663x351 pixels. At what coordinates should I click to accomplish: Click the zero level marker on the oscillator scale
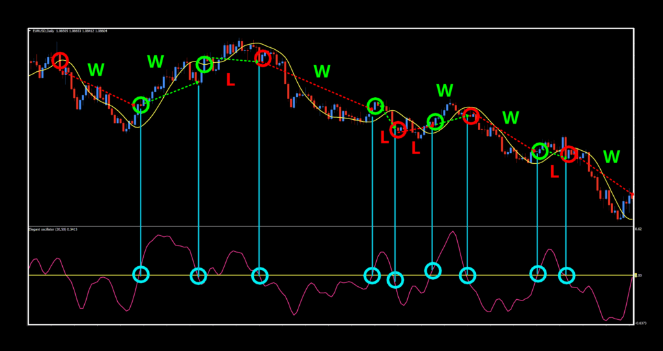637,276
